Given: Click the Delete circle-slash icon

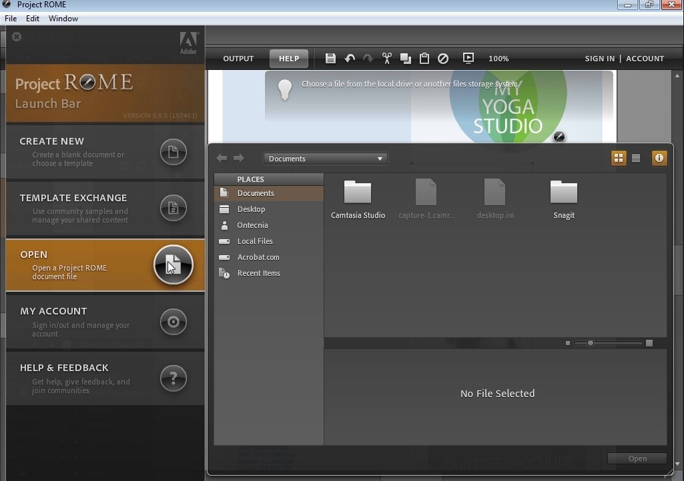Looking at the screenshot, I should 443,59.
